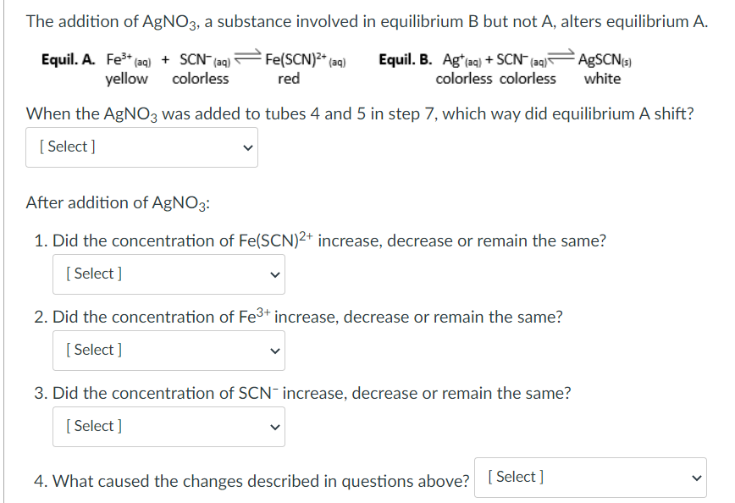Click the chevron on question 2's dropdown

click(274, 350)
